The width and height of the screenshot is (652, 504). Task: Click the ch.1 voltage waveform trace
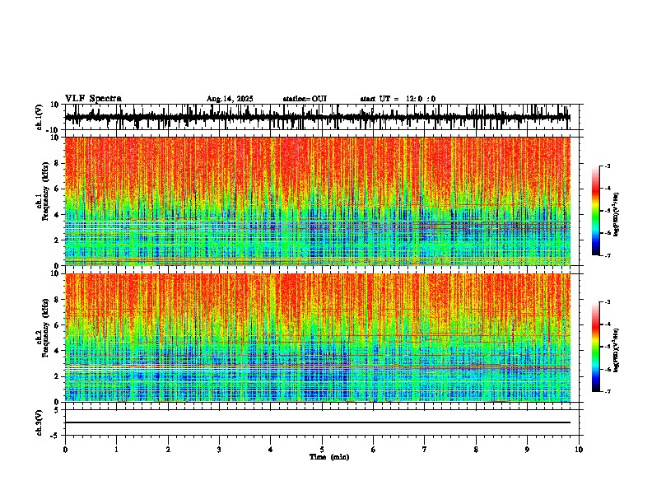click(x=317, y=117)
